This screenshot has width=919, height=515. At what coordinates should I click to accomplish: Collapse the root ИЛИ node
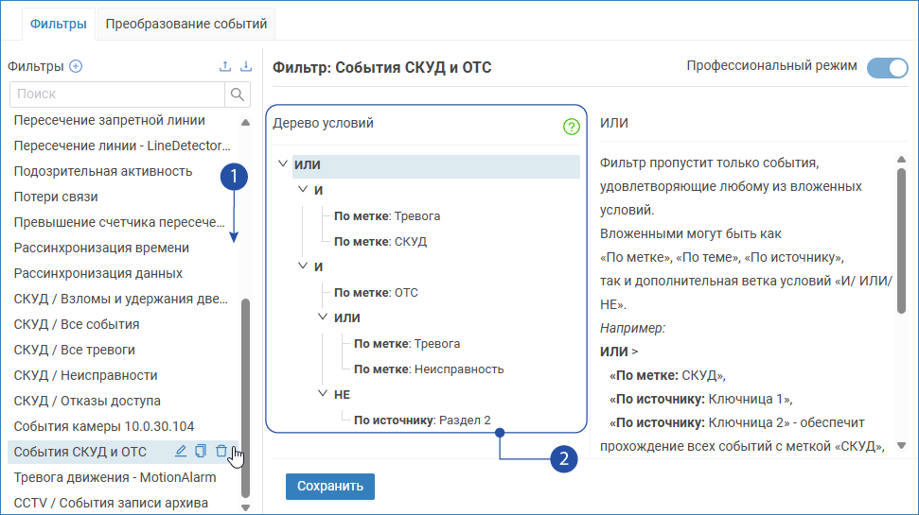click(x=282, y=164)
